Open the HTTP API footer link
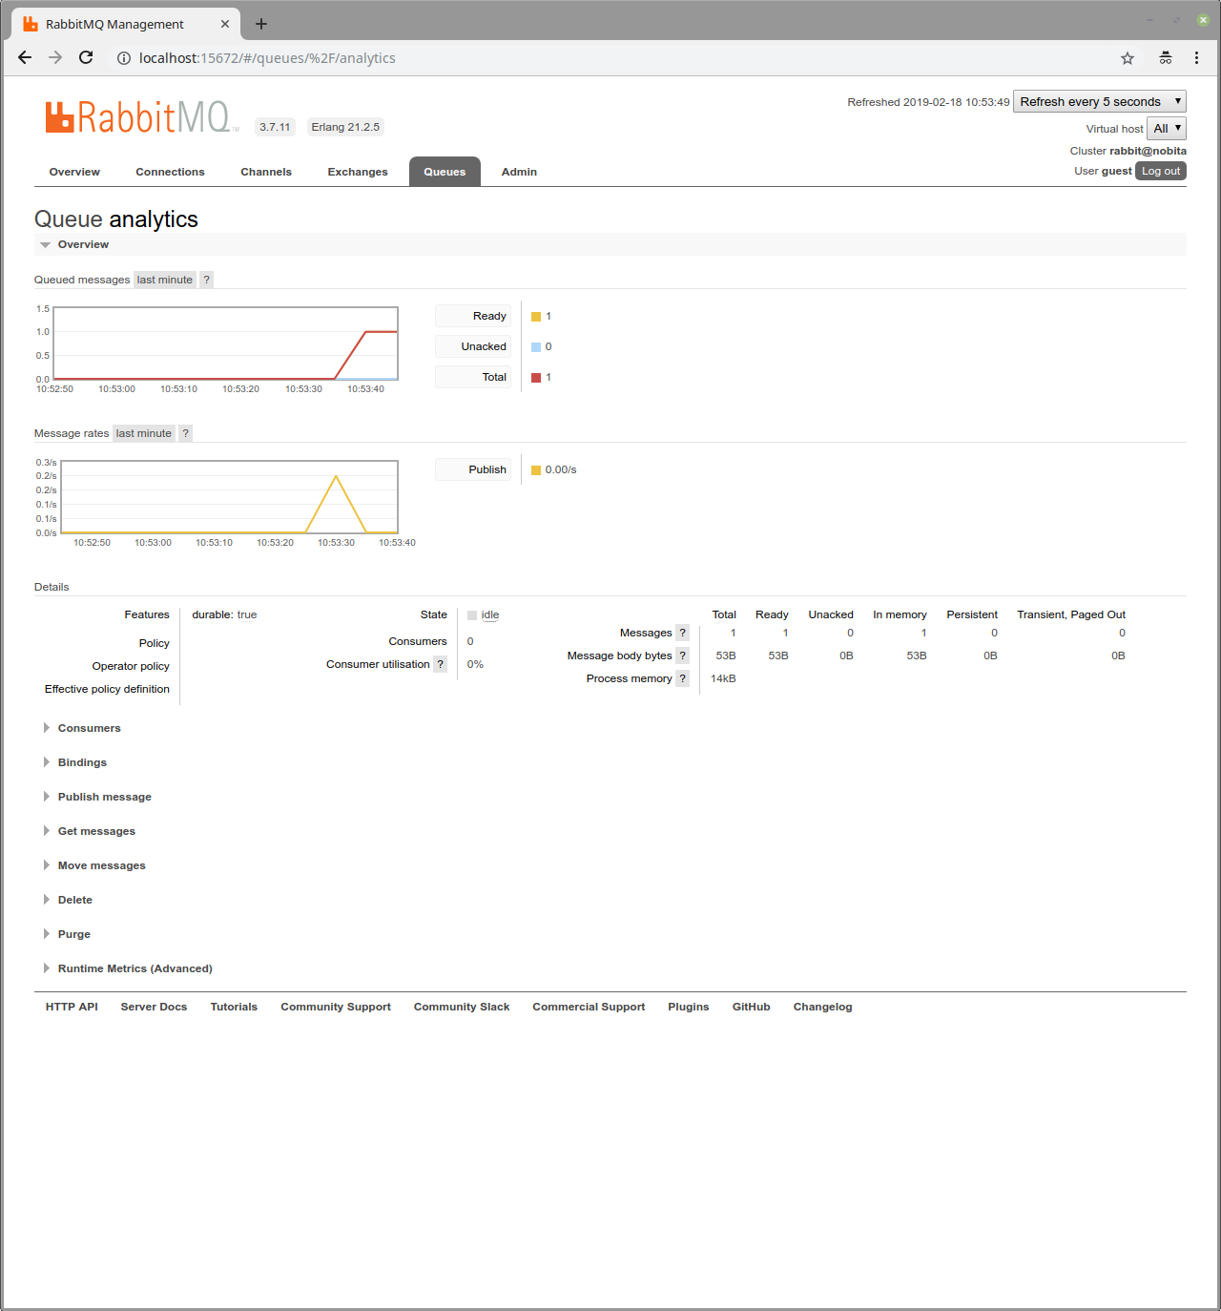This screenshot has height=1311, width=1221. click(72, 1007)
